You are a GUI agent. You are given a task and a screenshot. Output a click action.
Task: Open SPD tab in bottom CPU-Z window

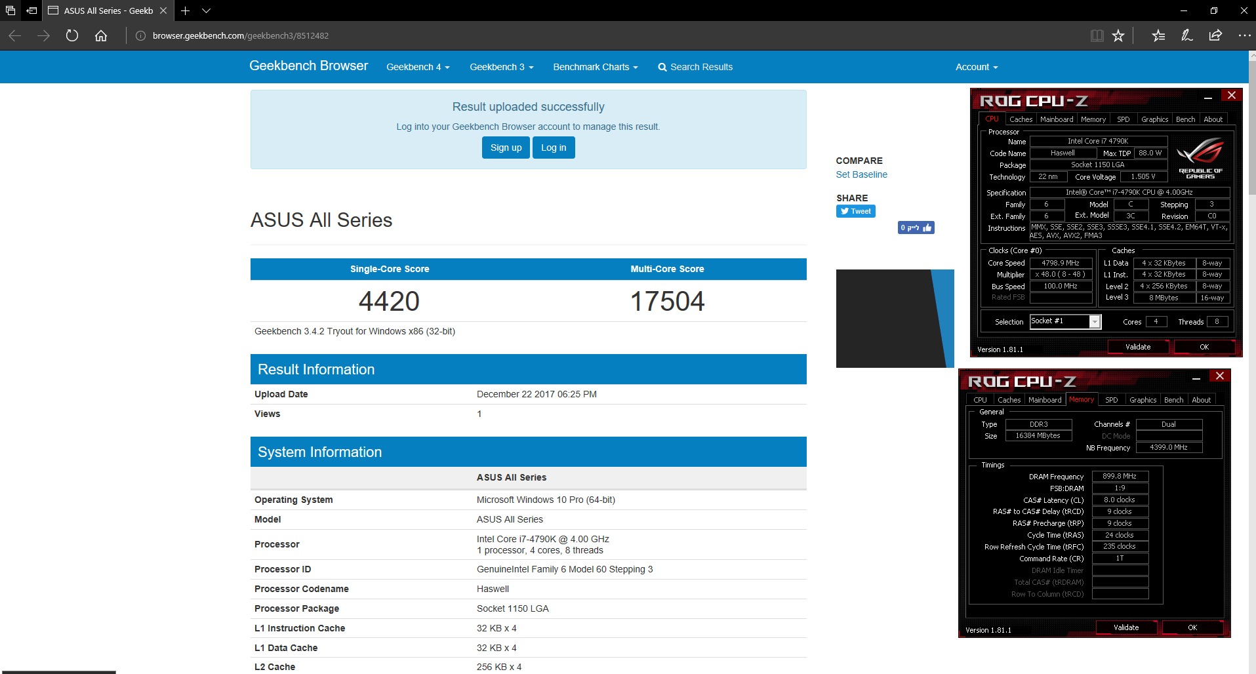[1112, 400]
